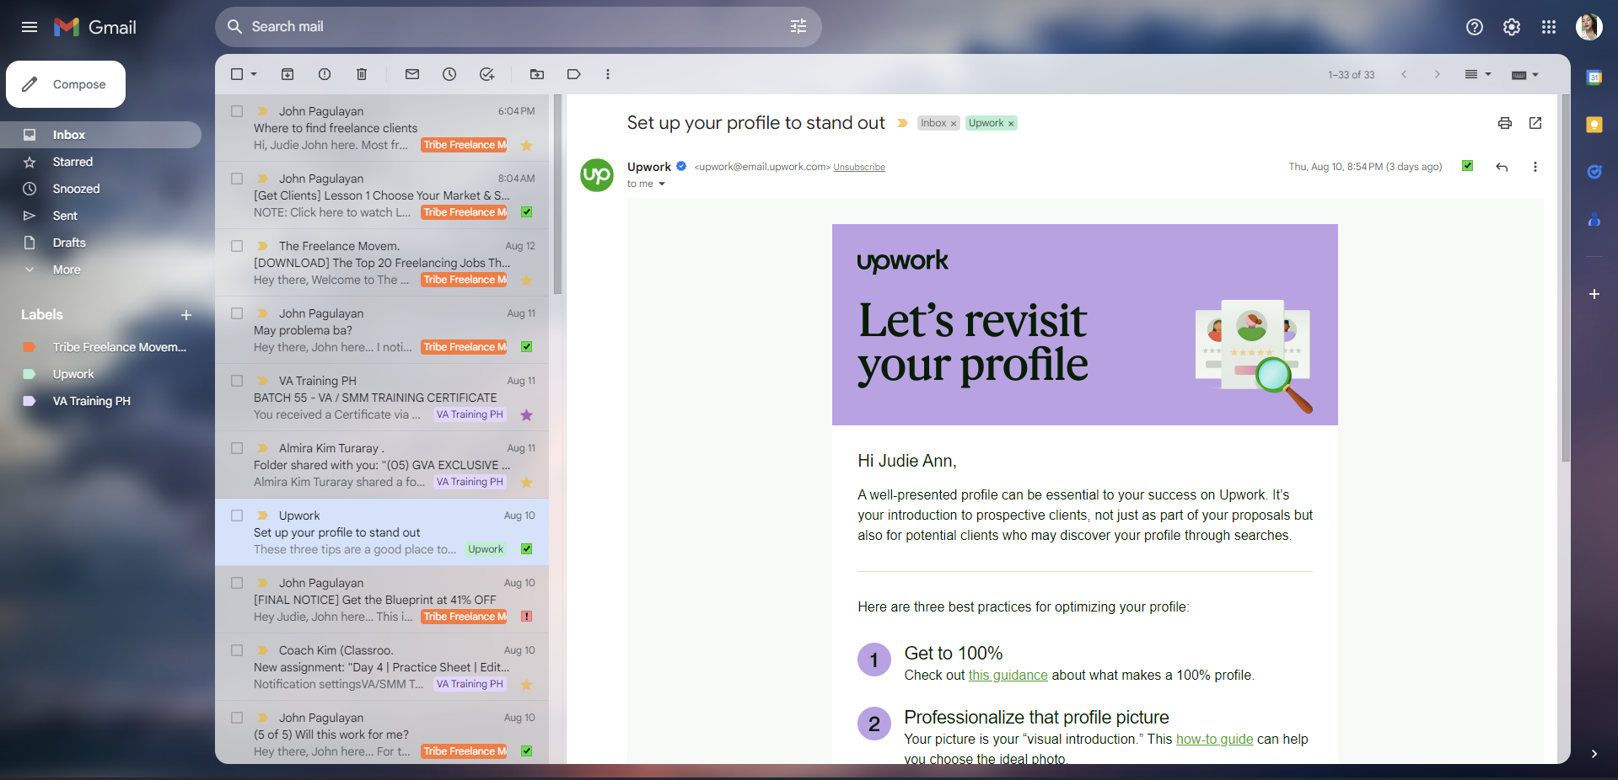
Task: Select checkbox for Upwork profile email
Action: coord(237,516)
